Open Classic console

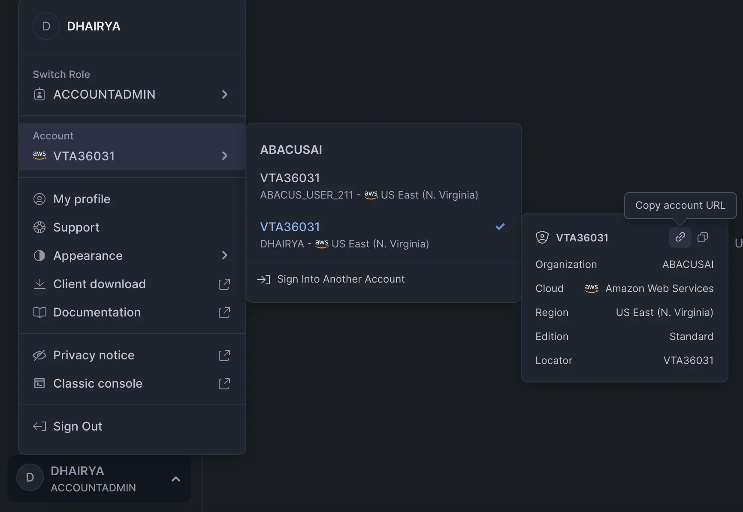(98, 383)
